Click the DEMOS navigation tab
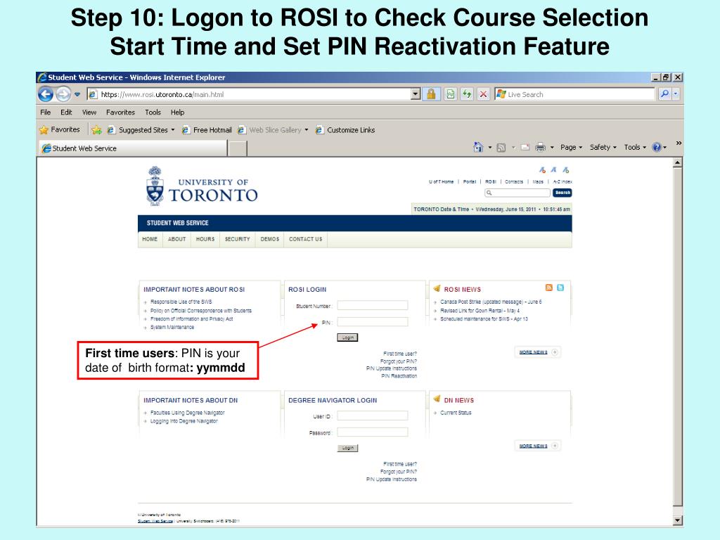 pyautogui.click(x=269, y=239)
